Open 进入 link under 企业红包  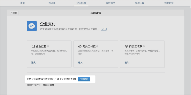coord(34,63)
